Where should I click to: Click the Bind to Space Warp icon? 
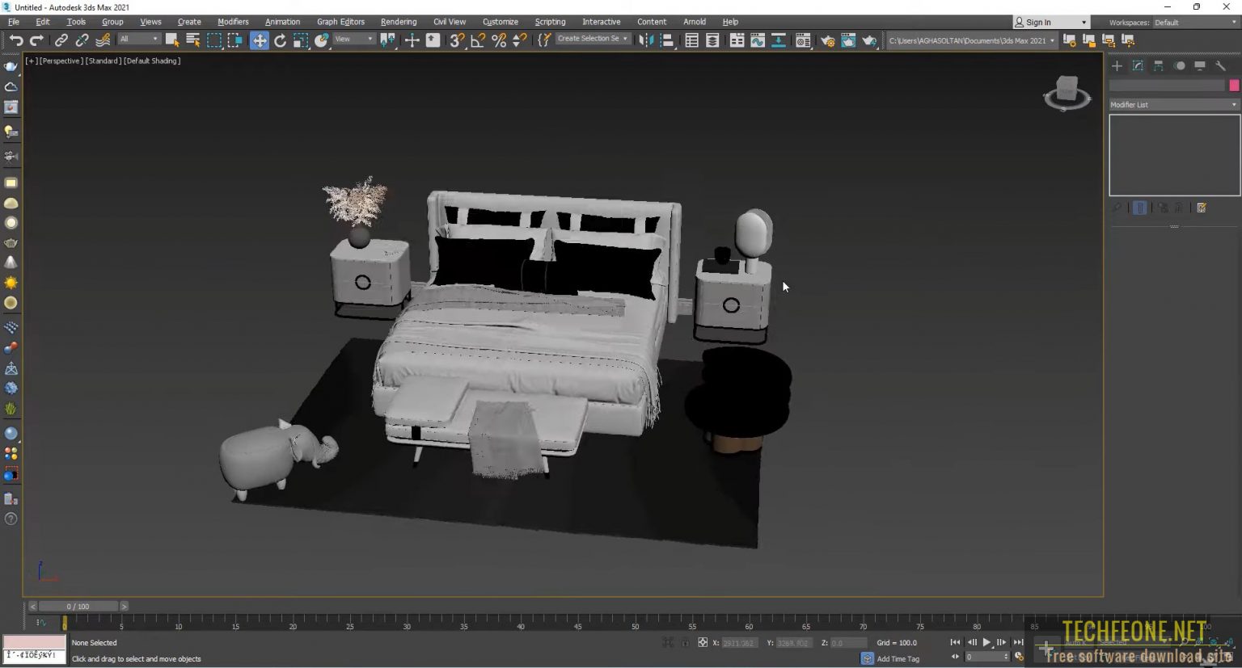(103, 40)
